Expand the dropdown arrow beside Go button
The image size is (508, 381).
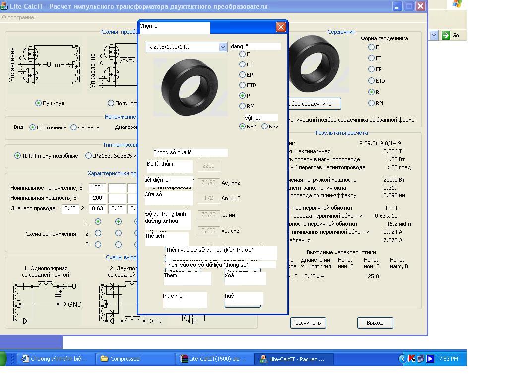point(434,35)
